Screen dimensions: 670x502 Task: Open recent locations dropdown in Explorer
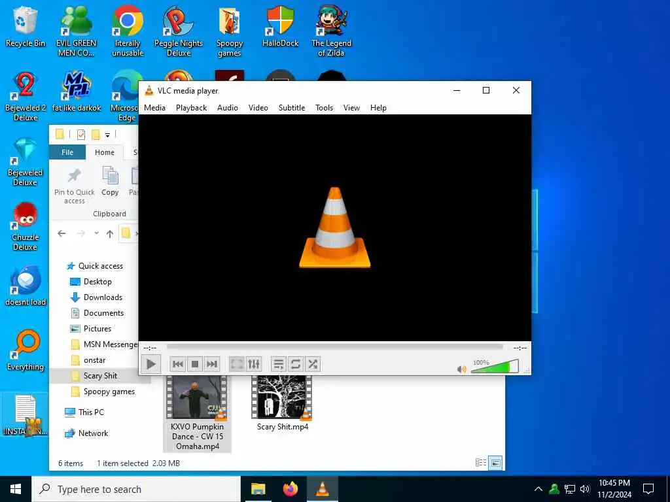(x=97, y=233)
